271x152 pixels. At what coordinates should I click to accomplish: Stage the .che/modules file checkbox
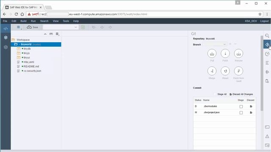[x=241, y=106]
